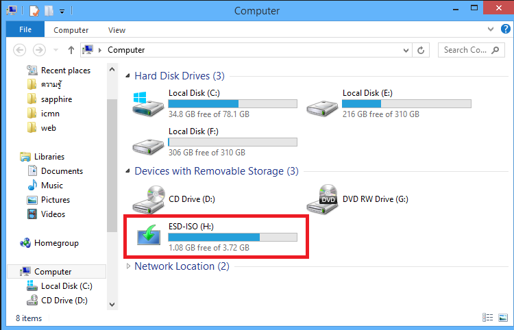Select the Local Disk (C:) drive icon

pos(148,104)
